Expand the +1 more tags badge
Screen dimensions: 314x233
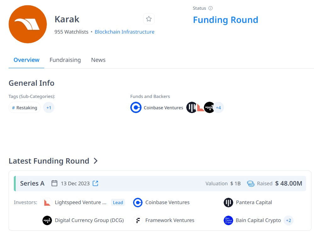tap(49, 108)
